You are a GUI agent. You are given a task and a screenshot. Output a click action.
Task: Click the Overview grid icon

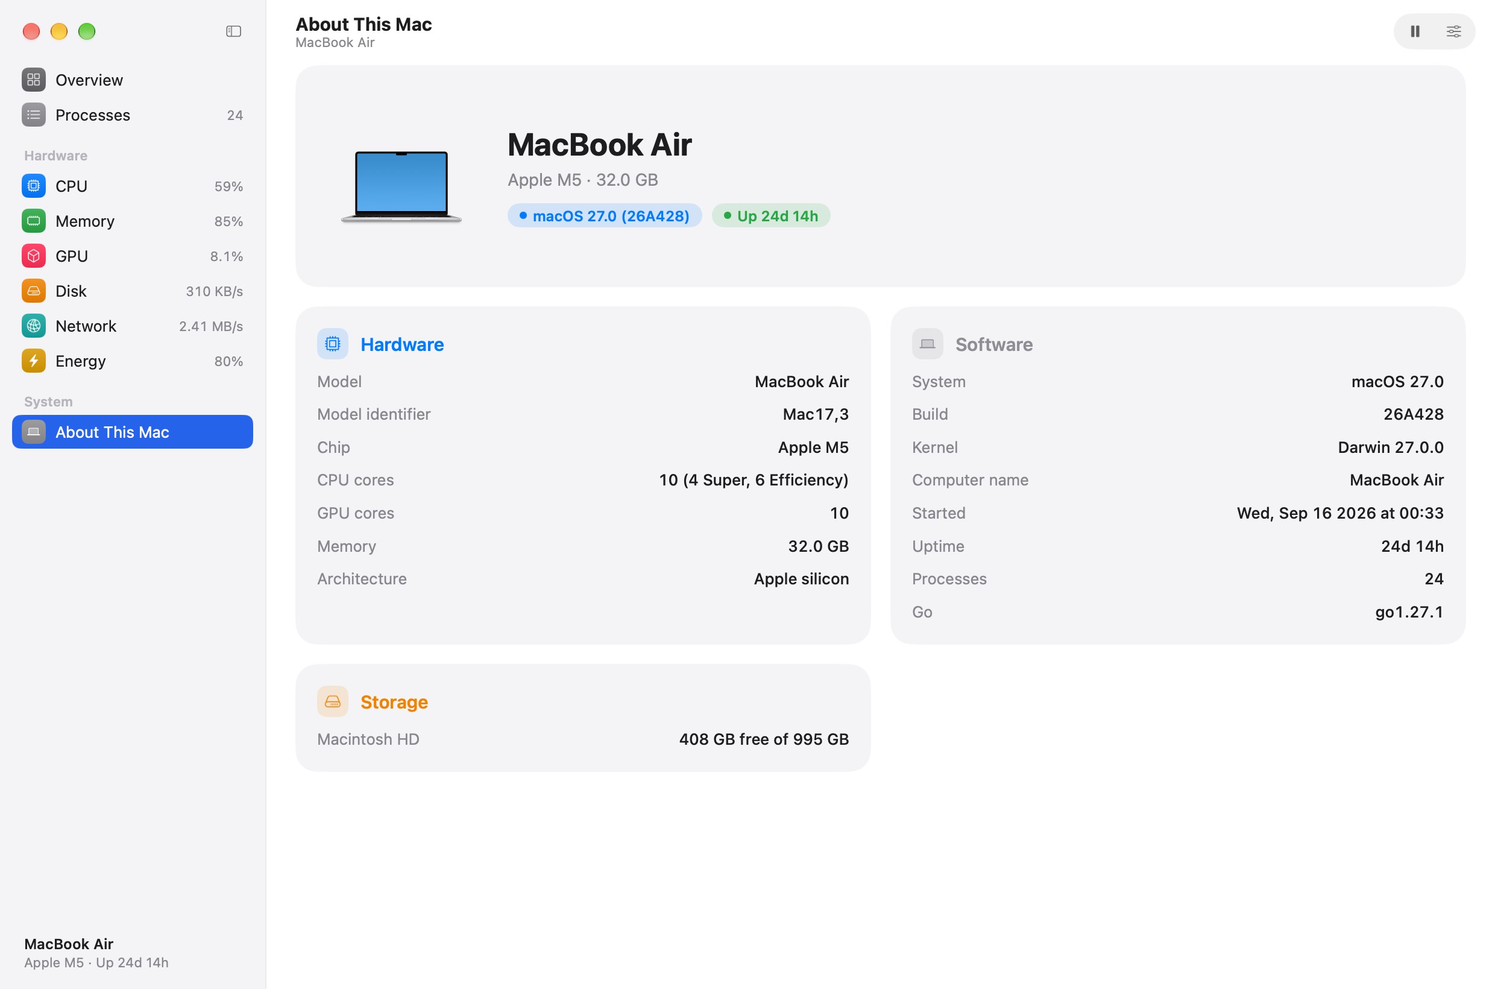point(33,80)
